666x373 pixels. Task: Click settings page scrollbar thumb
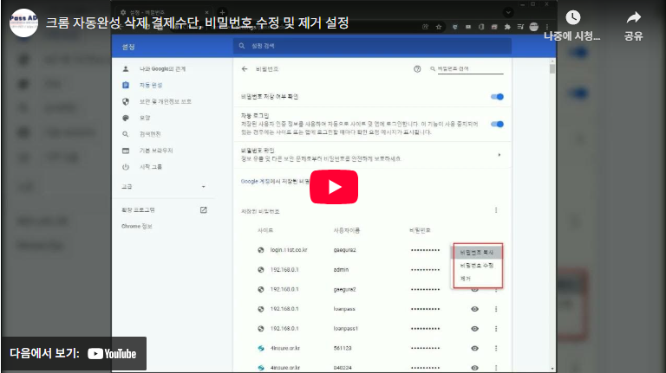pos(552,69)
